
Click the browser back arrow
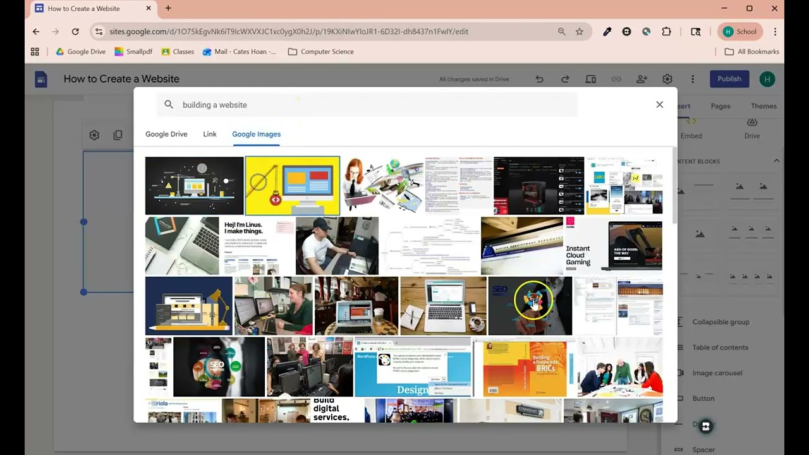(x=36, y=32)
